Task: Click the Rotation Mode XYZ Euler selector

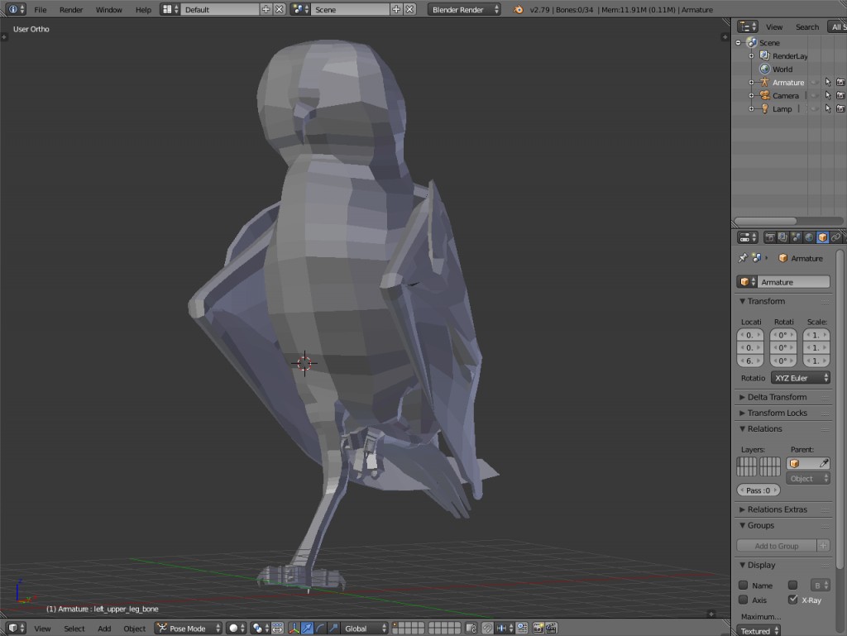Action: click(800, 378)
